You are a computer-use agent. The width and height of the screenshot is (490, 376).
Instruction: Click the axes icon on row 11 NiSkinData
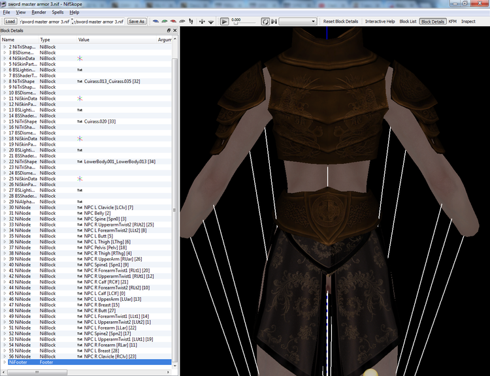click(80, 99)
